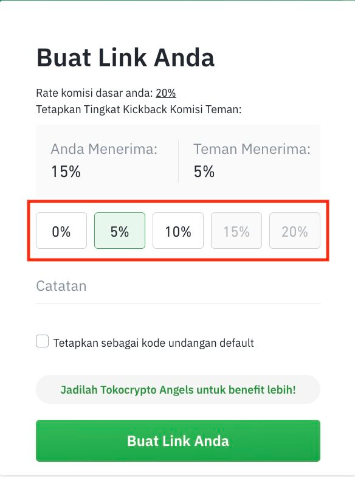Click the 'Buat Link Anda' page heading
This screenshot has height=477, width=355.
tap(125, 57)
